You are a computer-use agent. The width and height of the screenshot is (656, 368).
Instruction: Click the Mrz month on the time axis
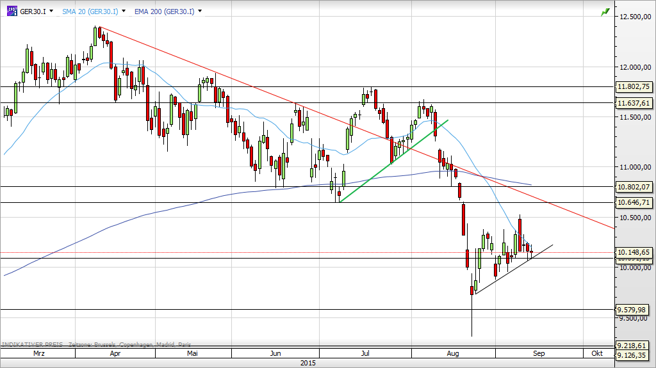tap(39, 353)
